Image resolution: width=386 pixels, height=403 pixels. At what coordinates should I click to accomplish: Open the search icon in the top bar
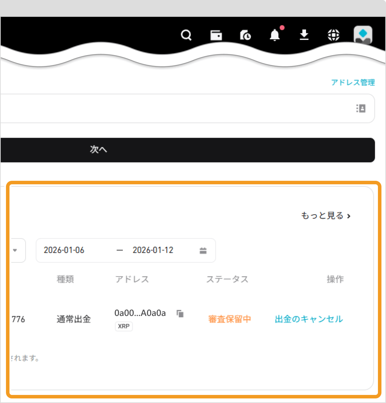[186, 35]
